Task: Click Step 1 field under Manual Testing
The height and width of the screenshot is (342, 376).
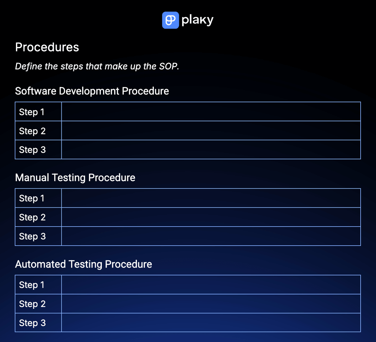Action: click(211, 198)
